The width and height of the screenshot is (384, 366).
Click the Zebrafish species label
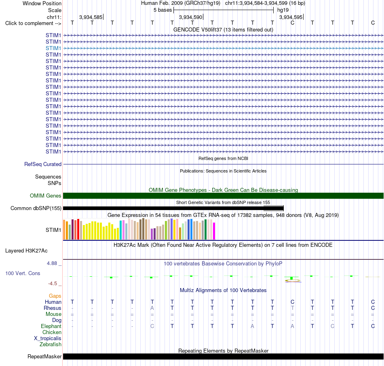51,345
